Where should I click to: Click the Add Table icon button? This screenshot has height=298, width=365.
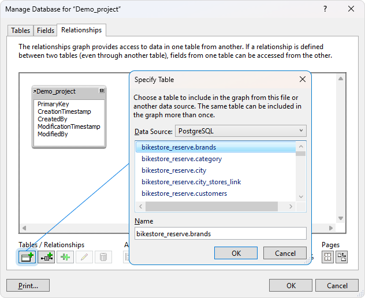point(27,257)
